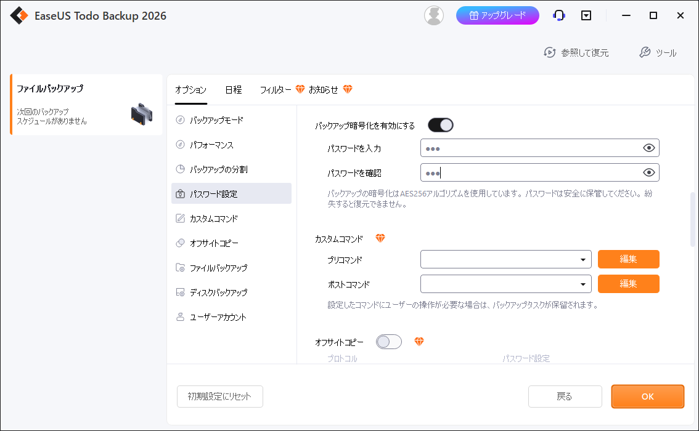Expand the ポストコマンド dropdown
This screenshot has width=699, height=431.
tap(582, 284)
